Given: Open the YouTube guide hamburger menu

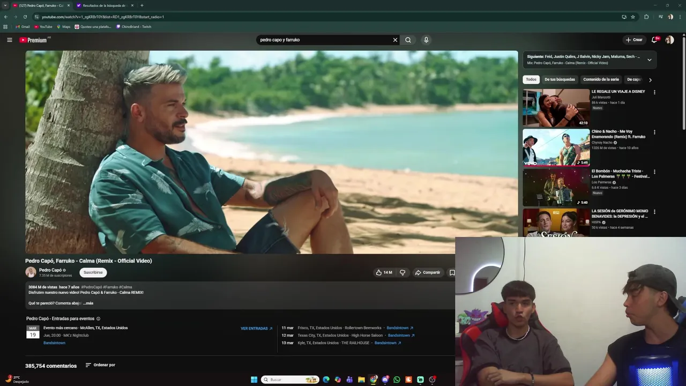Looking at the screenshot, I should tap(9, 40).
